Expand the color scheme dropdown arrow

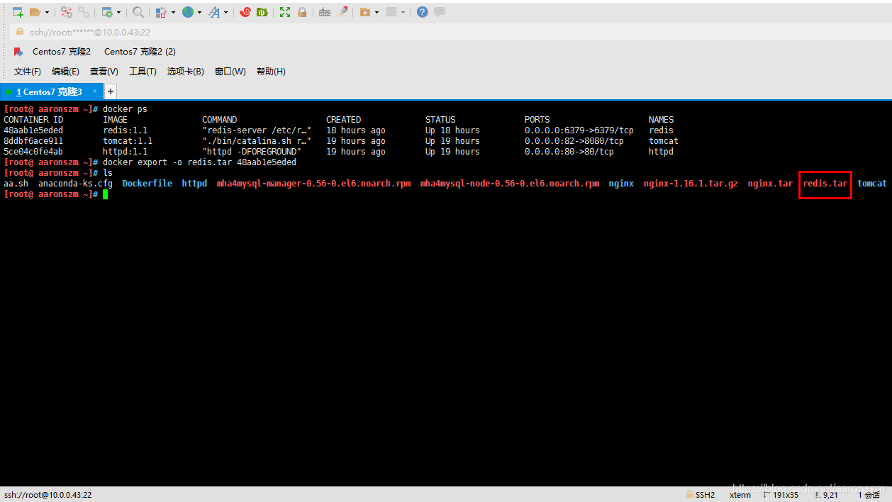[x=173, y=12]
